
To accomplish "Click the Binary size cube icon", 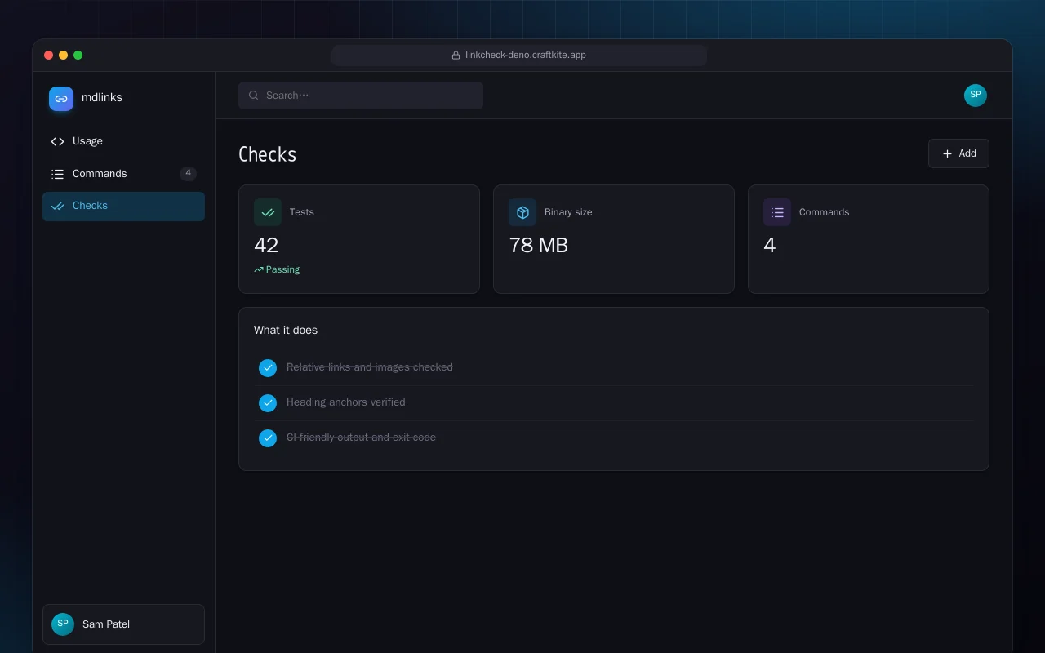I will [x=522, y=212].
